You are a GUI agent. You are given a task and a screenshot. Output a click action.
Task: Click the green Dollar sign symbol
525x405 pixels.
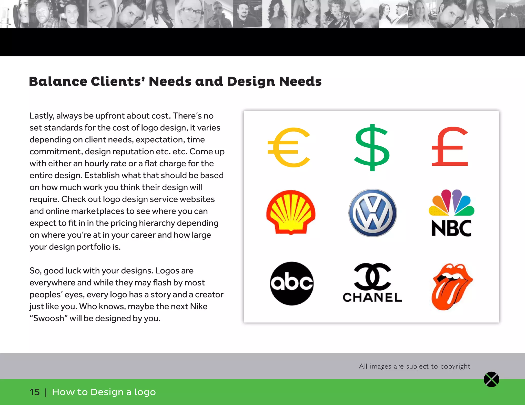pyautogui.click(x=372, y=147)
